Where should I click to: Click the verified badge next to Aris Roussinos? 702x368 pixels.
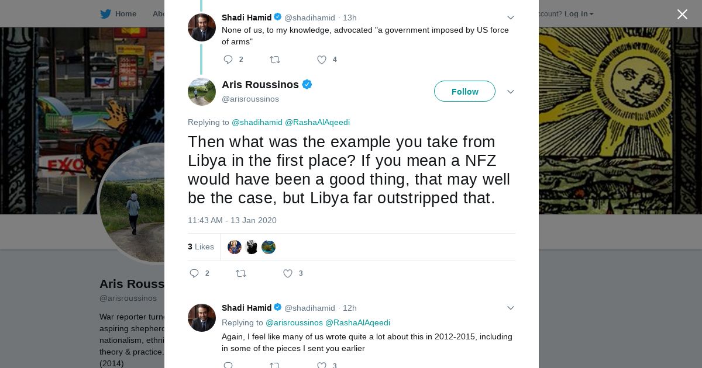coord(307,85)
